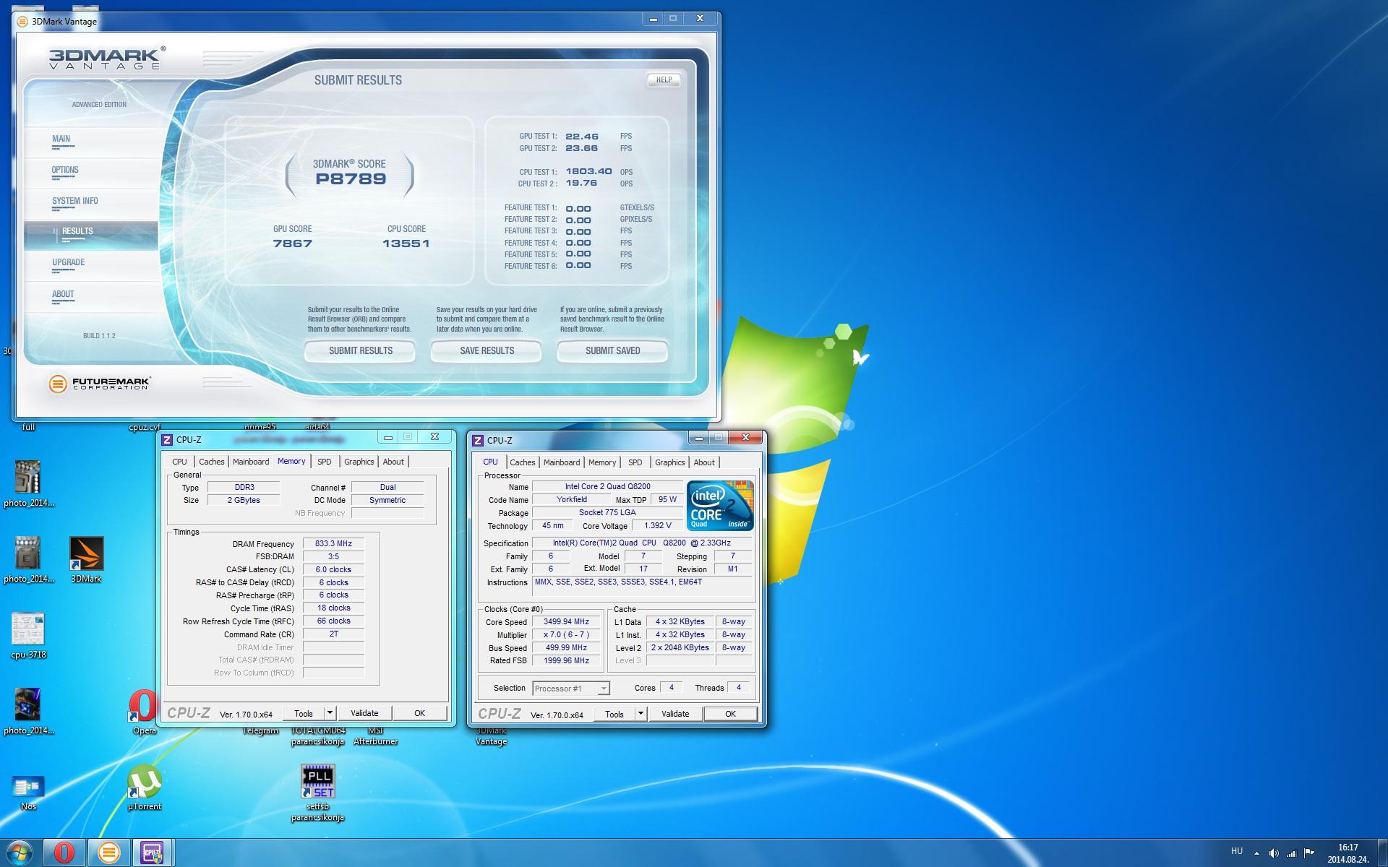Viewport: 1388px width, 867px height.
Task: Click the Futuremark Corporation logo
Action: pos(99,384)
